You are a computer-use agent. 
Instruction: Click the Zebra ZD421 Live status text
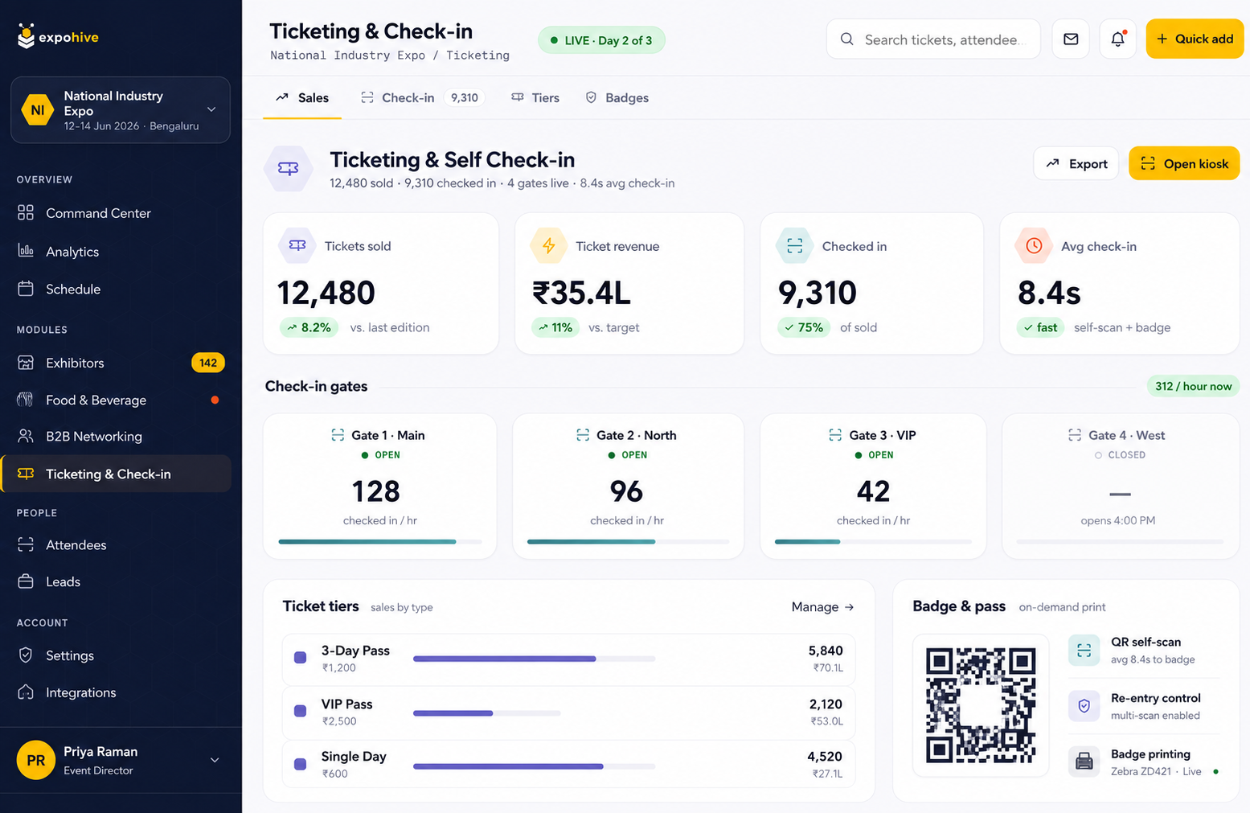[x=1156, y=771]
